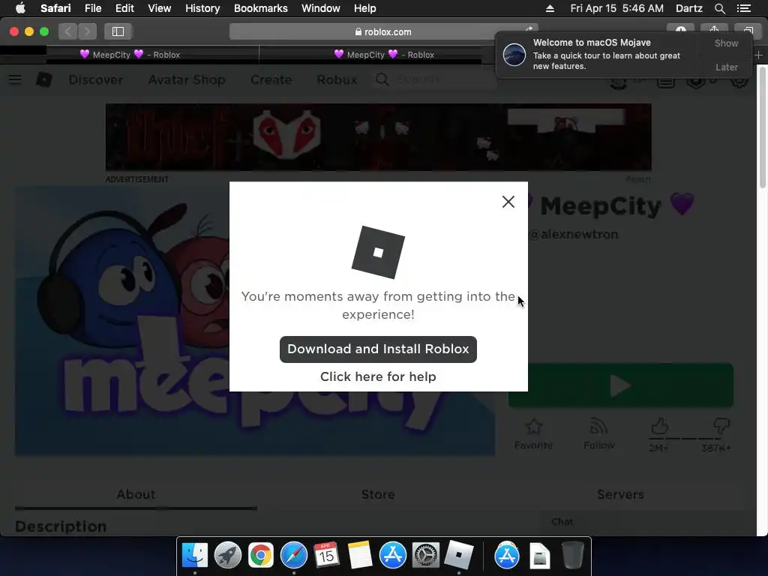Open the Safari menu
Viewport: 768px width, 576px height.
coord(55,8)
